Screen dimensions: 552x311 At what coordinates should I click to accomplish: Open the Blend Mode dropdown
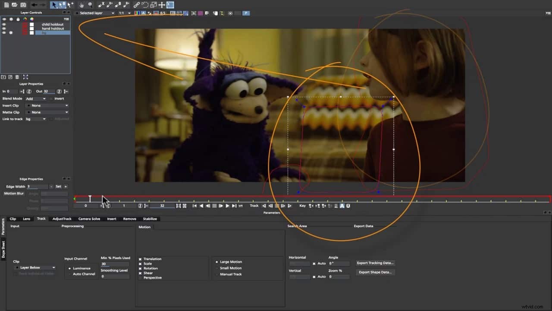point(36,98)
